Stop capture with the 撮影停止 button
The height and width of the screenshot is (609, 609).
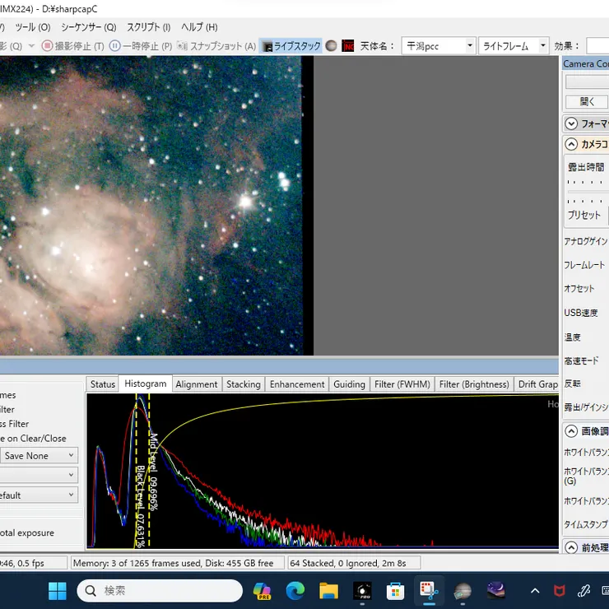[72, 46]
